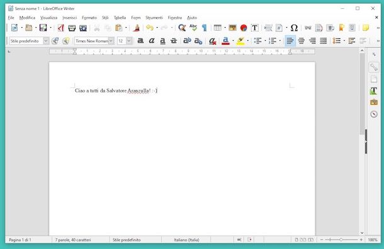Insert a yellow comment note
This screenshot has height=249, width=384.
coord(366,28)
